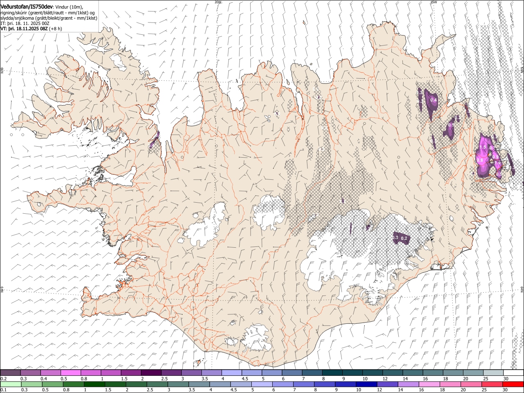Pick the bottom-row red-pink swatch starting at 25
The width and height of the screenshot is (524, 393).
point(492,384)
